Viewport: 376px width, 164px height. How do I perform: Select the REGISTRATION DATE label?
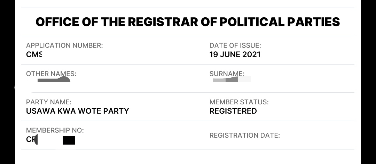tap(245, 136)
